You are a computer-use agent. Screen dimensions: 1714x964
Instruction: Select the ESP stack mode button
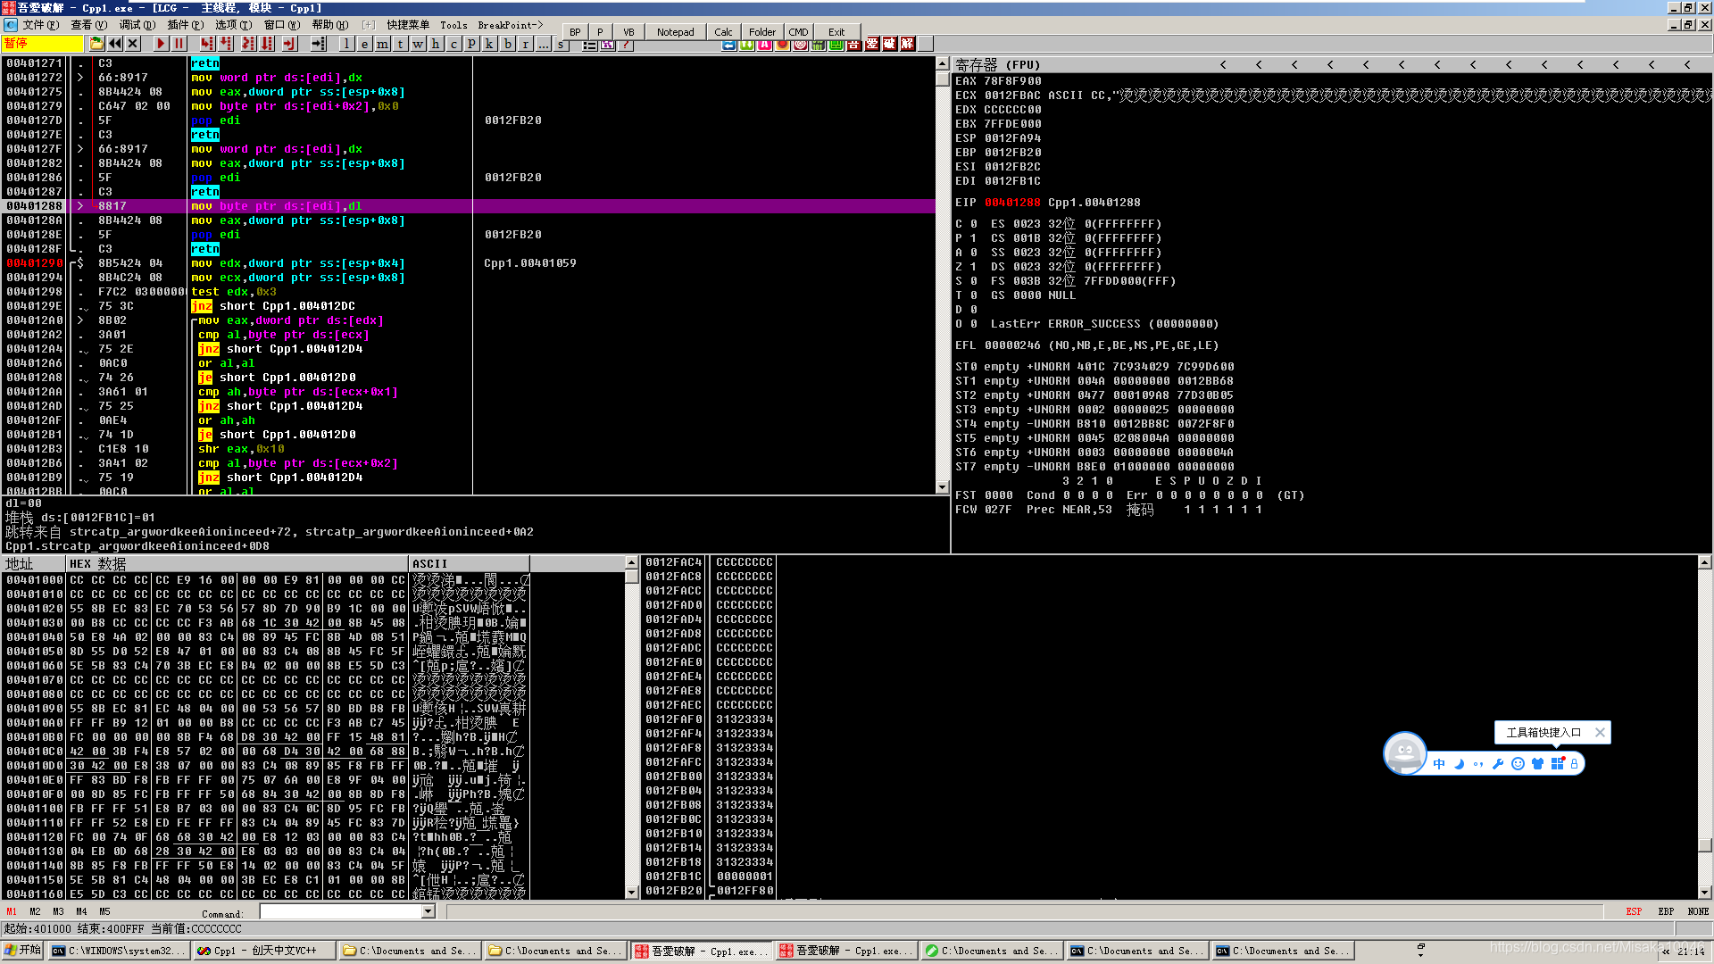point(1634,912)
